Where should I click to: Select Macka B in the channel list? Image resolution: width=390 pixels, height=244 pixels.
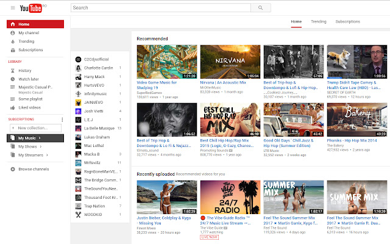(92, 154)
